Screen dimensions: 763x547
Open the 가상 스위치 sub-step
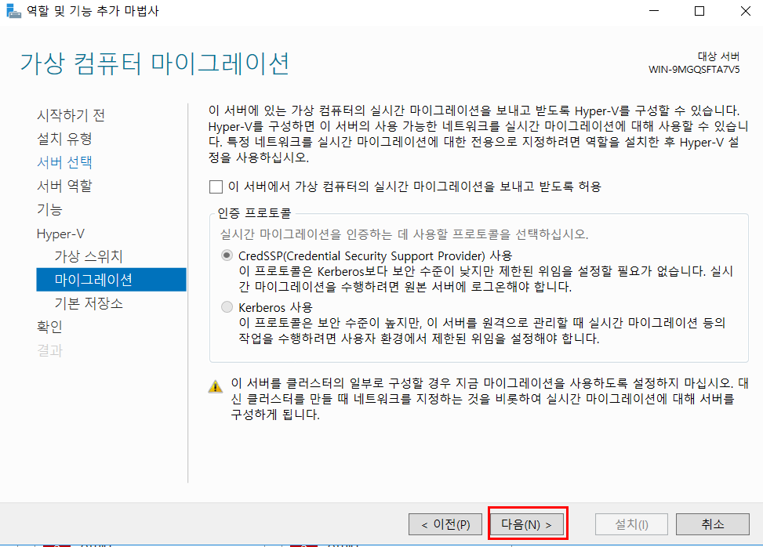click(89, 256)
